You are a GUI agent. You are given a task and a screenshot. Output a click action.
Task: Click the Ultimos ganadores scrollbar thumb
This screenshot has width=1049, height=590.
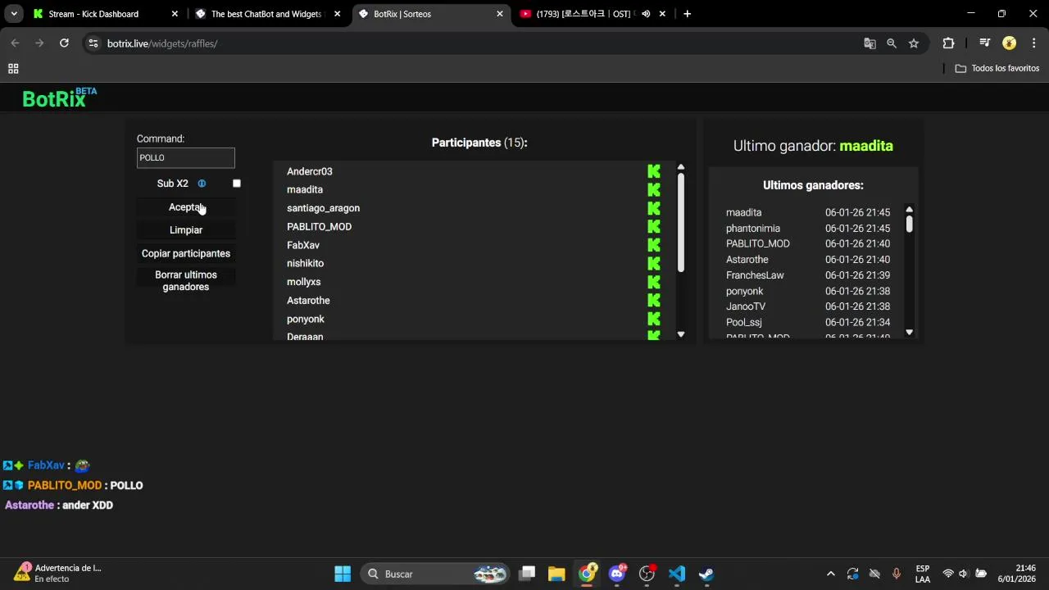909,224
